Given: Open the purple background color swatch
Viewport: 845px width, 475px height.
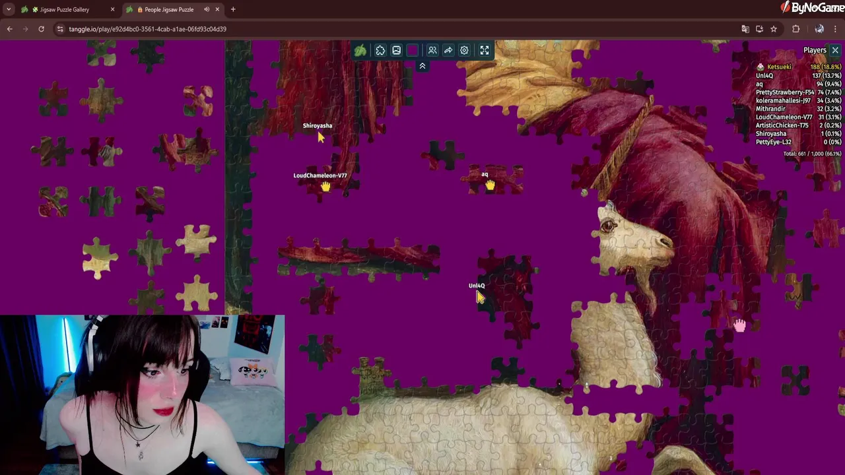Looking at the screenshot, I should (413, 51).
